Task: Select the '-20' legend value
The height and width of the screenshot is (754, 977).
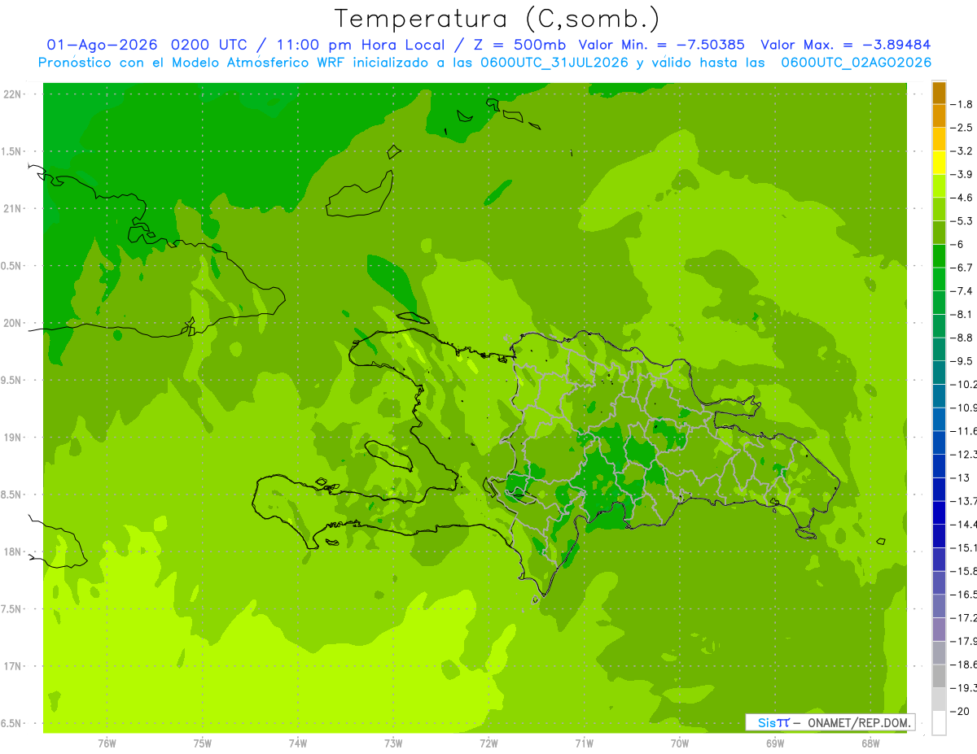Action: tap(960, 712)
